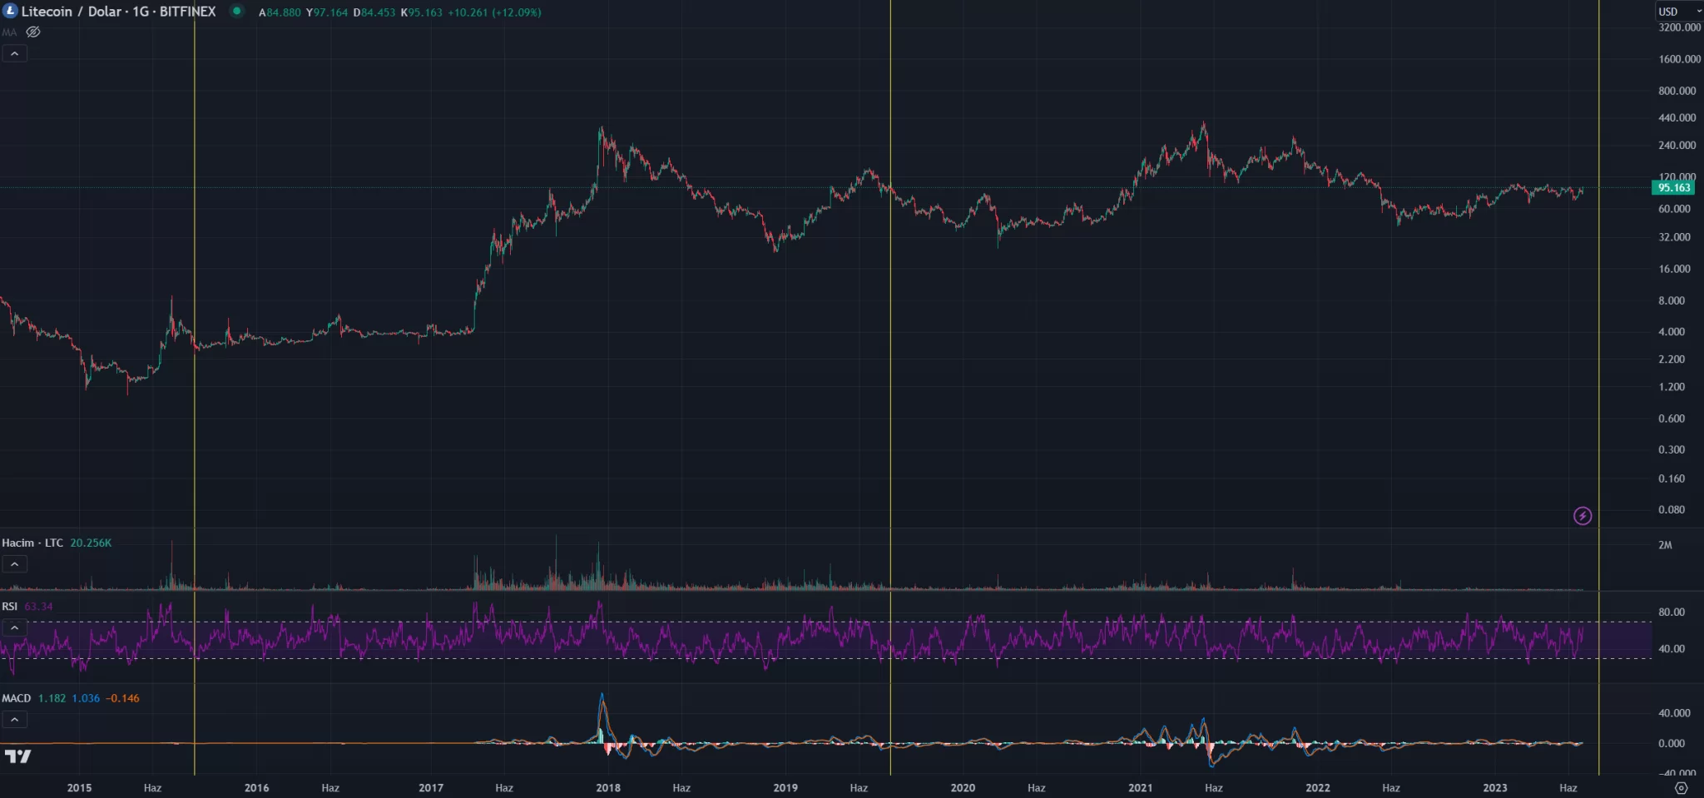This screenshot has height=798, width=1704.
Task: Select the Hacim LTC volume label
Action: 32,543
